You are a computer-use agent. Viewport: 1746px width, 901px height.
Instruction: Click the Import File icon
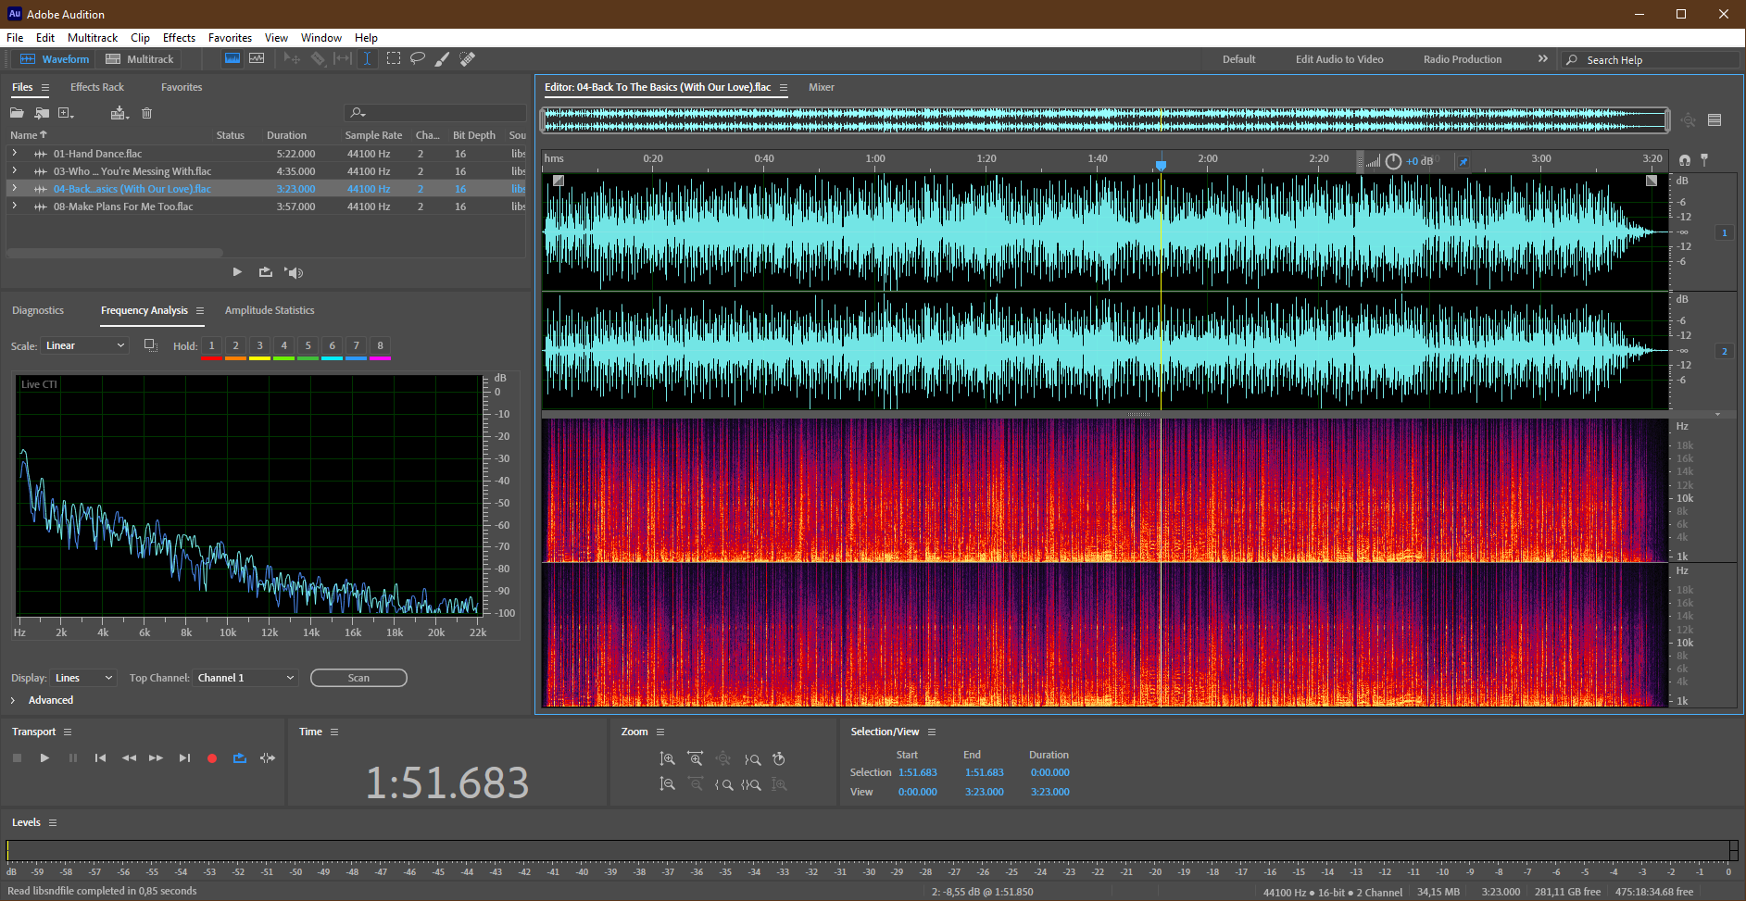point(42,113)
